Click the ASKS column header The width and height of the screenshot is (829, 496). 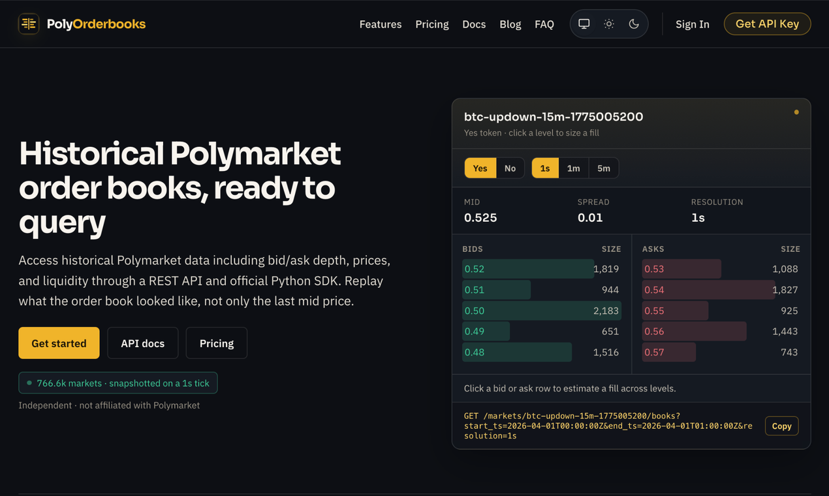(x=653, y=249)
